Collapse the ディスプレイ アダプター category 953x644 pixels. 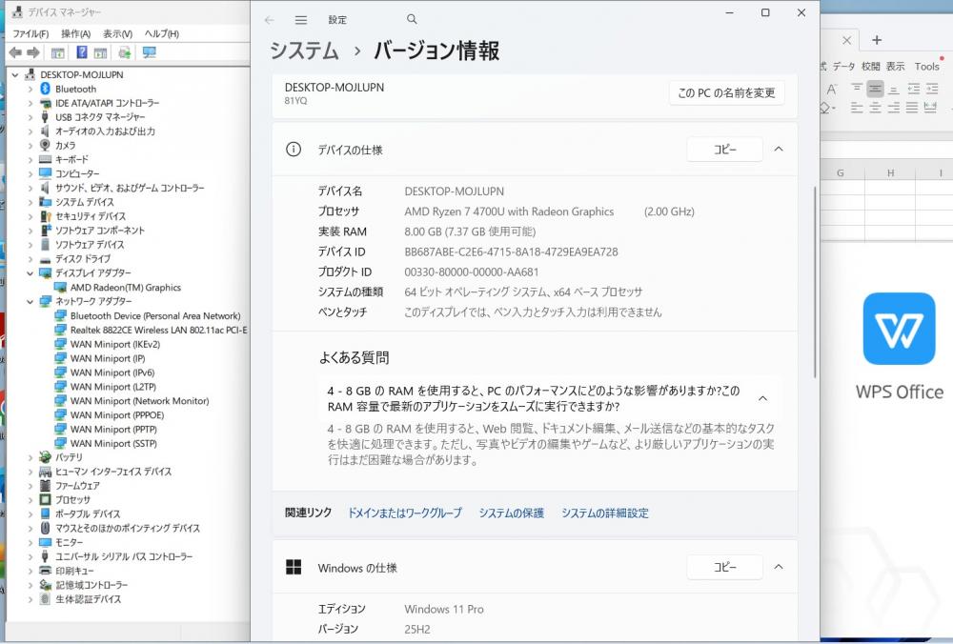pyautogui.click(x=30, y=273)
